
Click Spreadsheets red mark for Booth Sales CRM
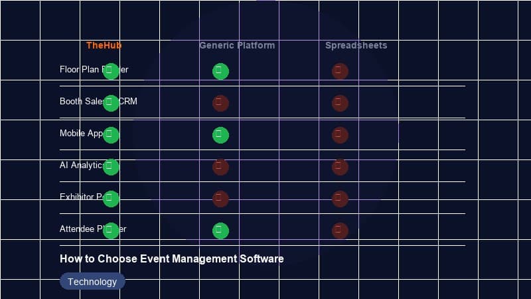[340, 103]
